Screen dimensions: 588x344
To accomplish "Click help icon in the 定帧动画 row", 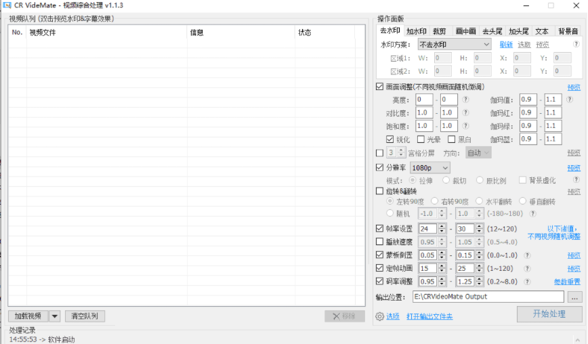I will 527,269.
